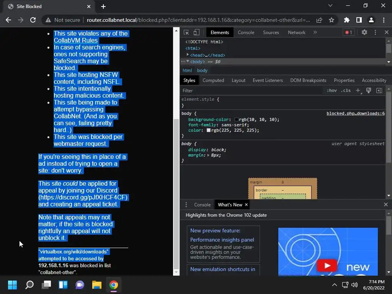The width and height of the screenshot is (392, 294).
Task: Open the Event Listeners tab
Action: click(268, 80)
